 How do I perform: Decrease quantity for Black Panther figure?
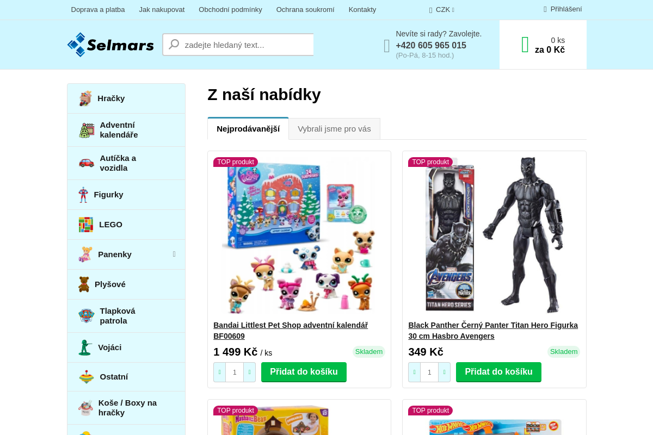coord(414,372)
